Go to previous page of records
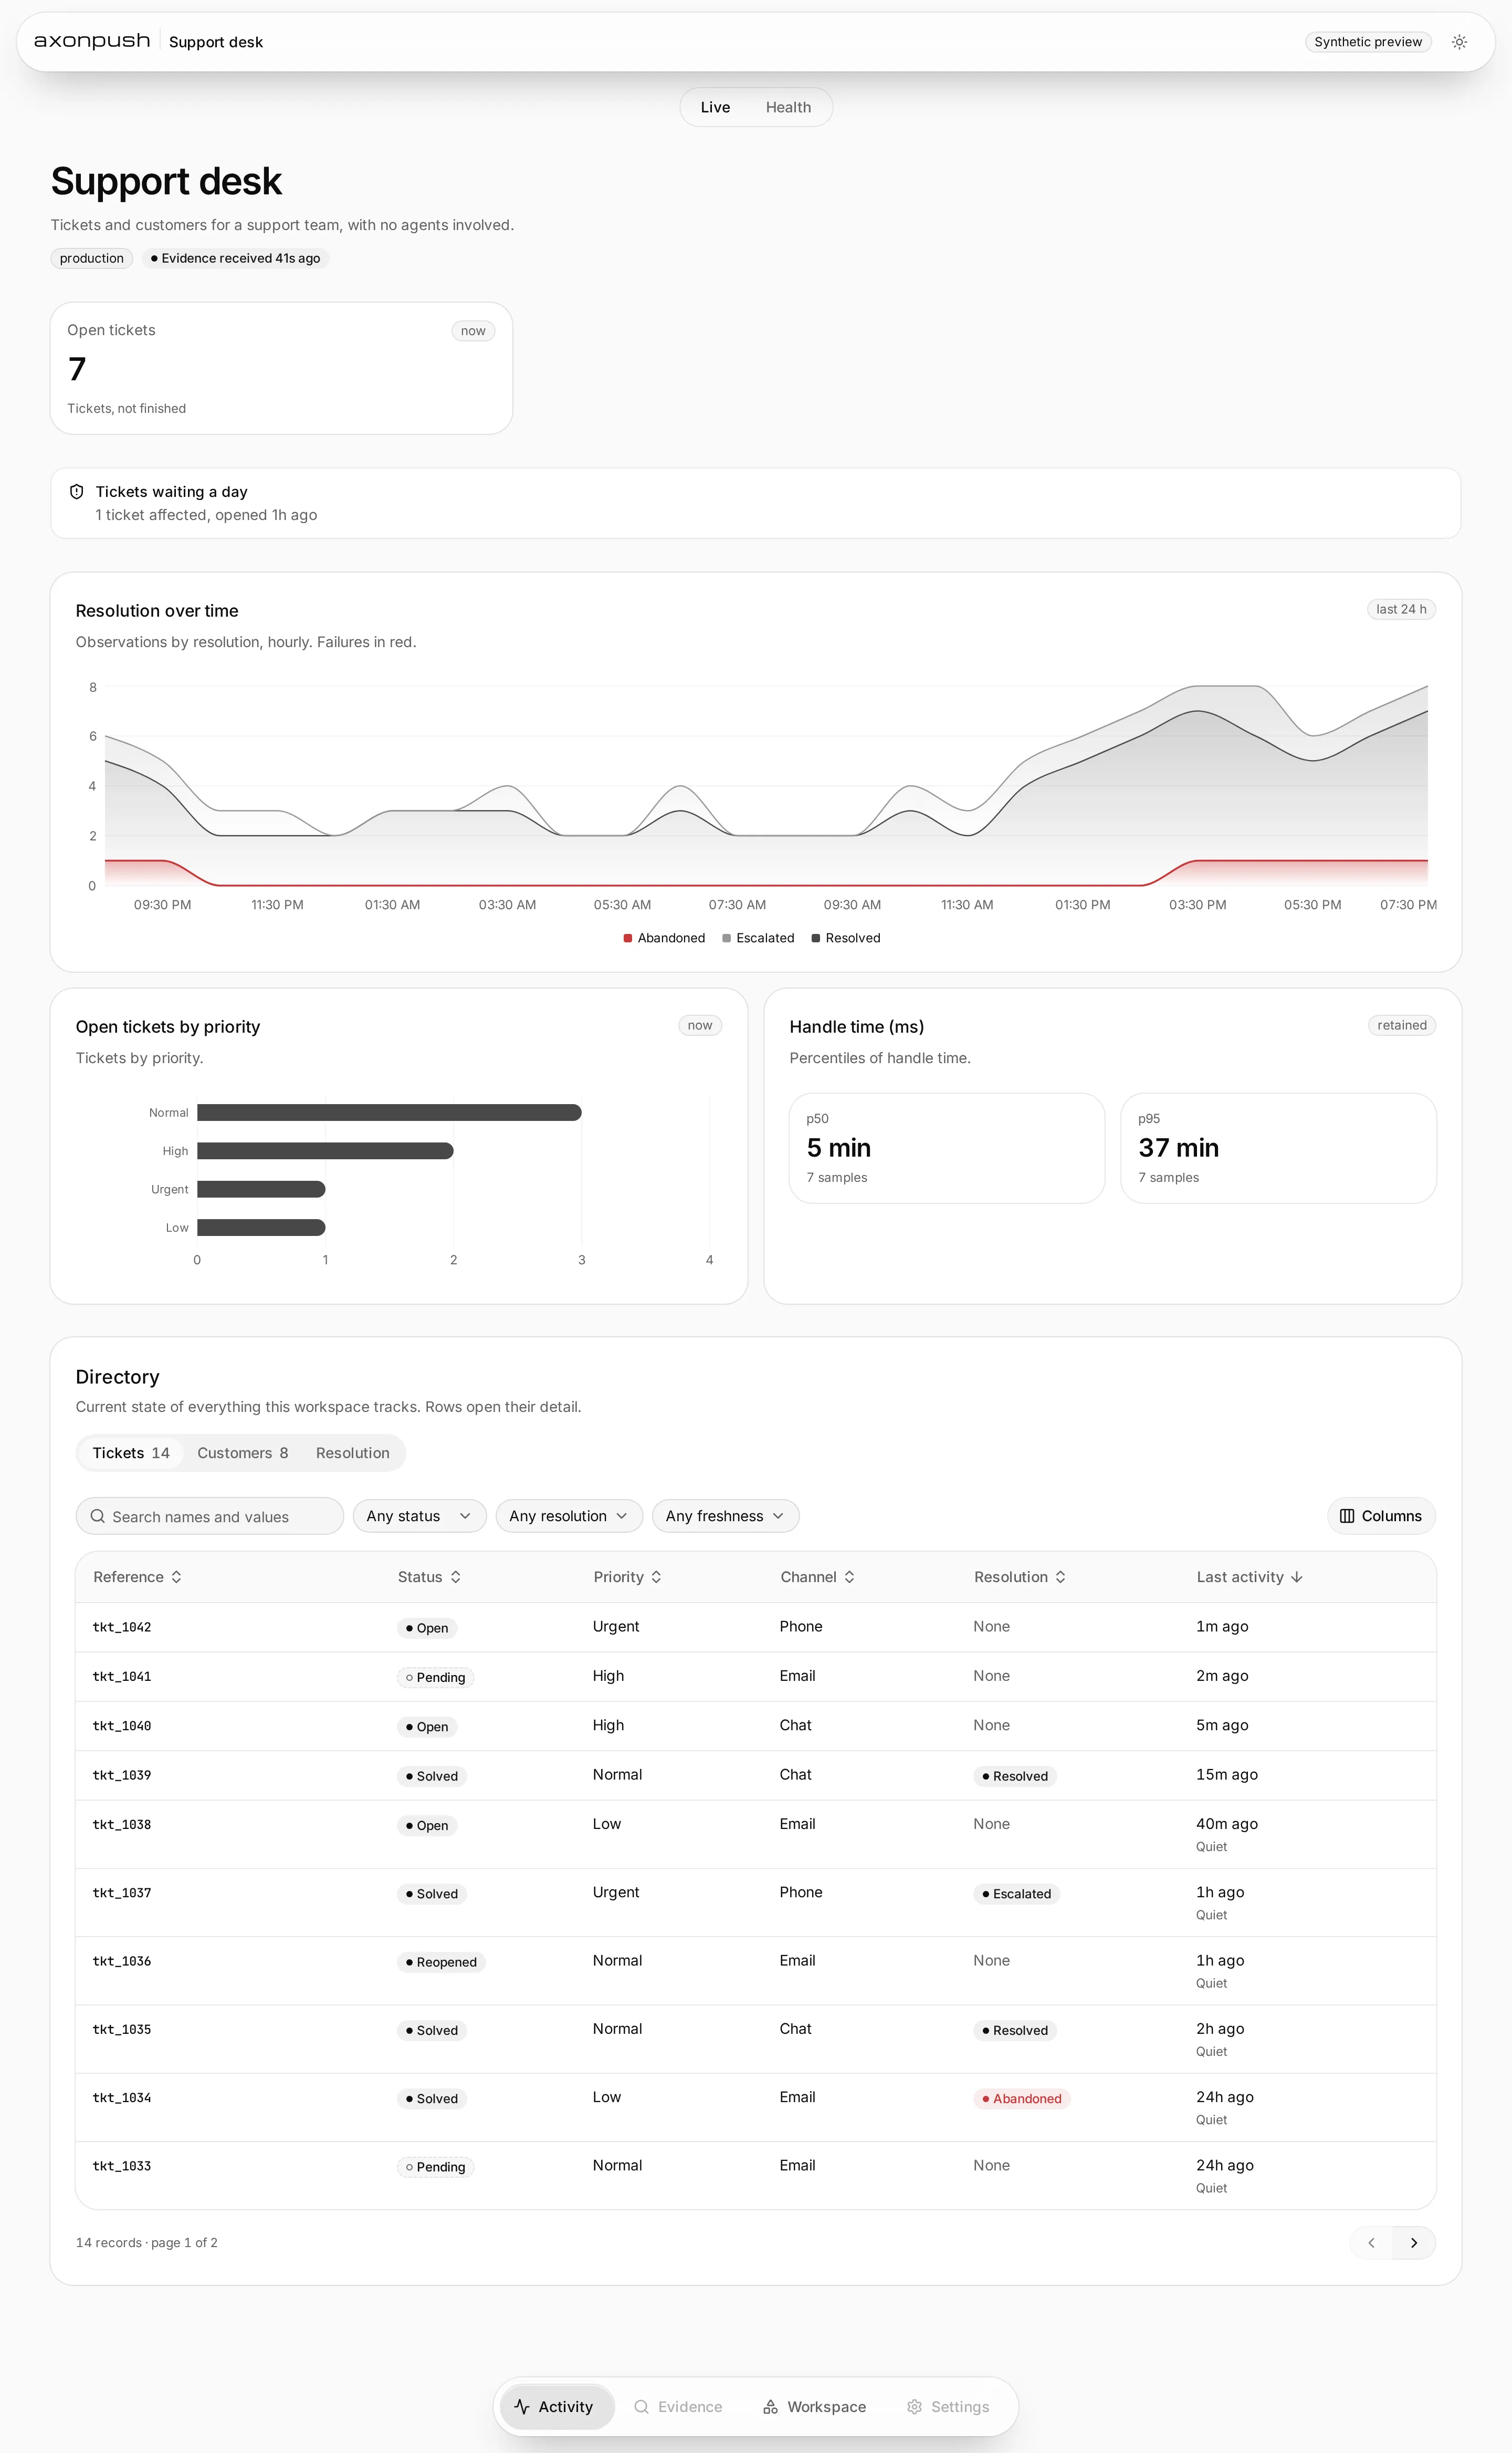 (x=1371, y=2242)
